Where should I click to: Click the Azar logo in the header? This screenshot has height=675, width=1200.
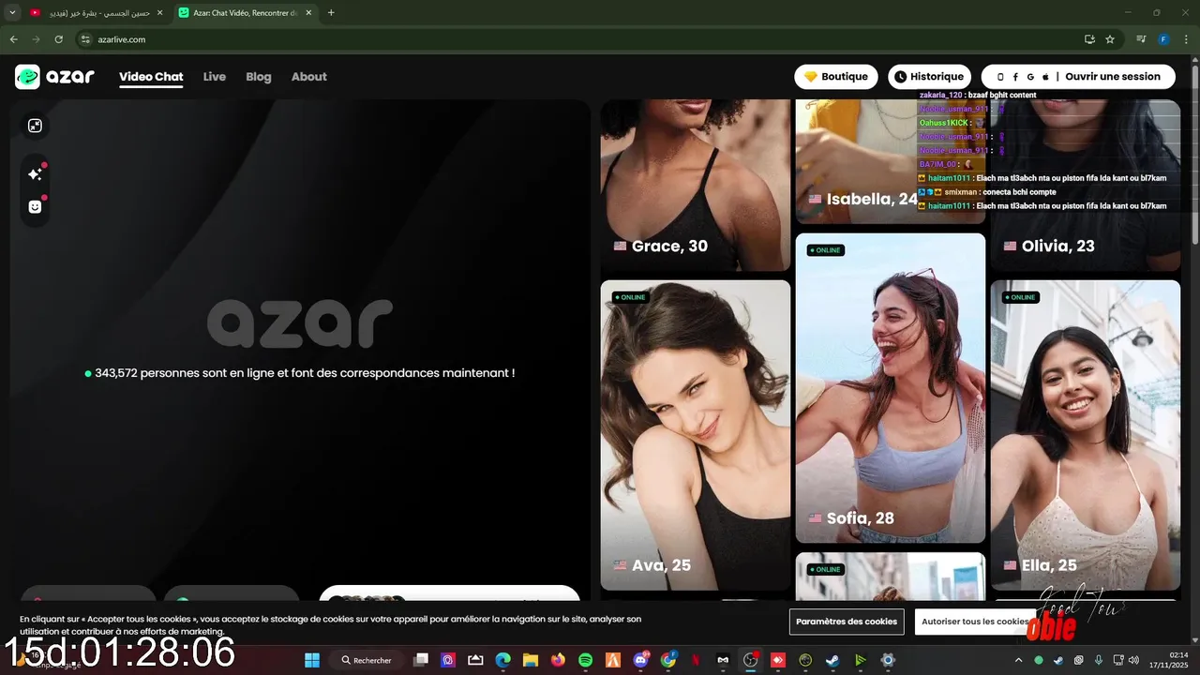pyautogui.click(x=54, y=77)
